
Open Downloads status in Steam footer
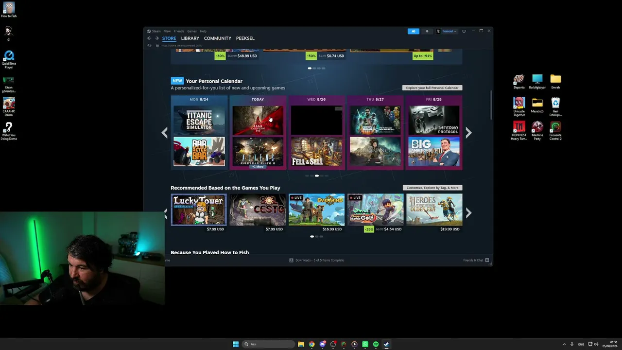pos(316,260)
